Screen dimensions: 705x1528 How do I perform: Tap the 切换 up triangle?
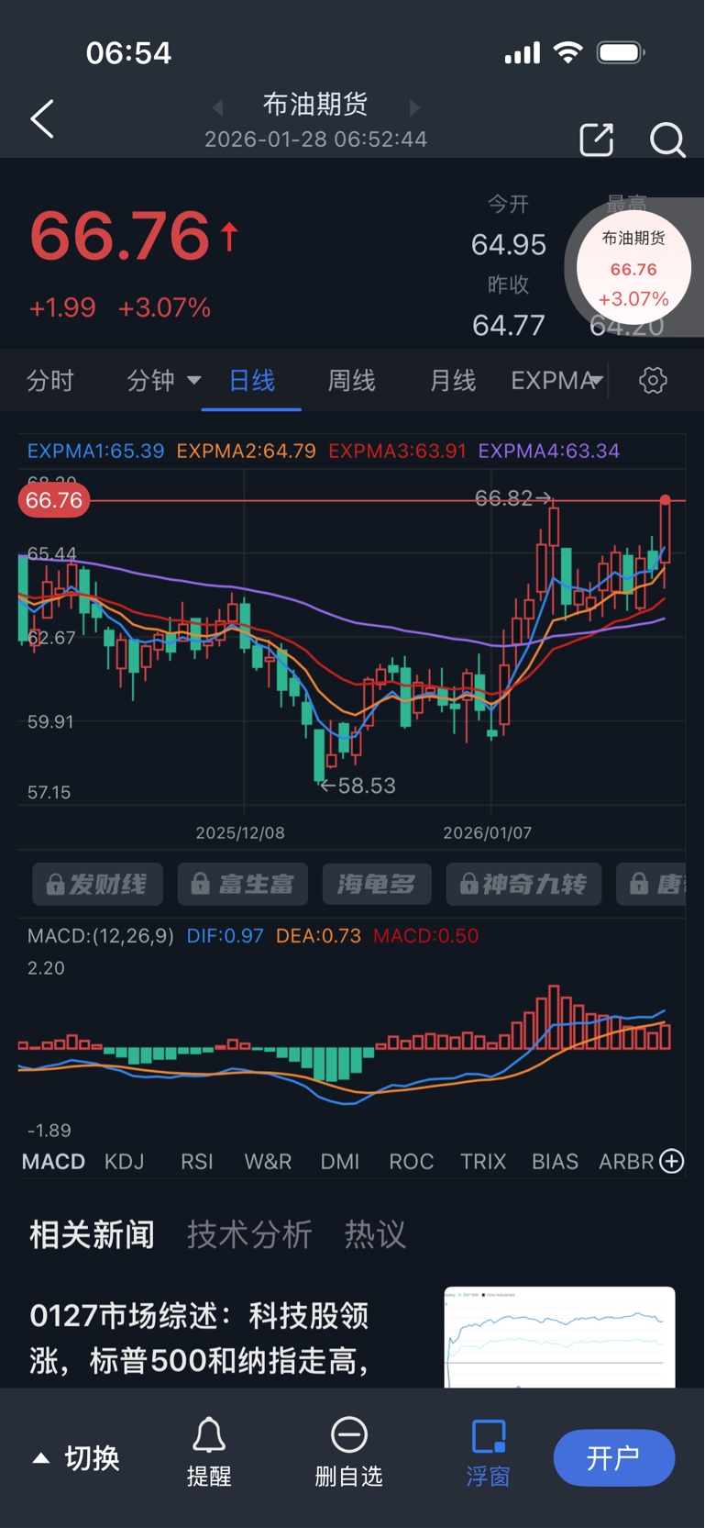coord(41,1457)
